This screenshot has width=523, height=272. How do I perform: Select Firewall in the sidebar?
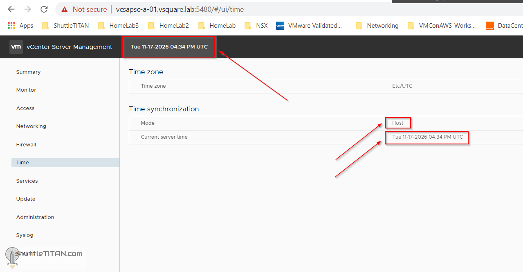tap(26, 145)
